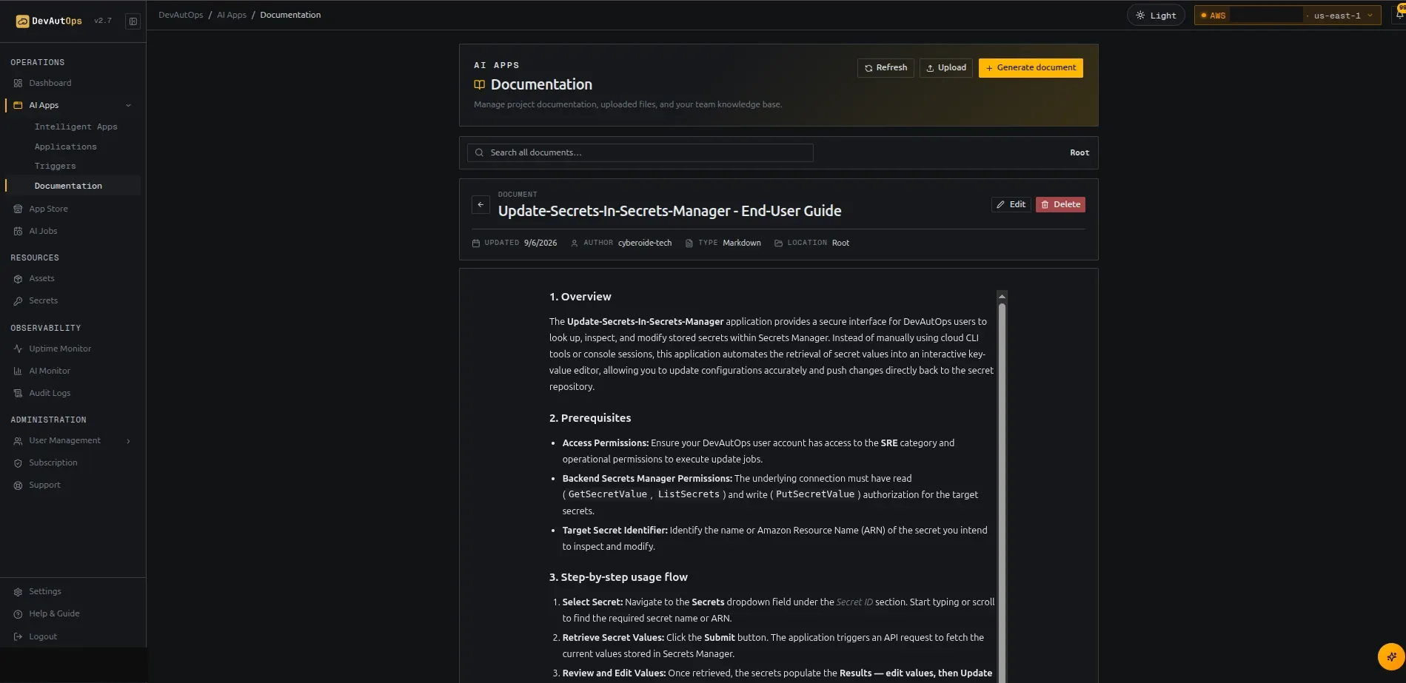
Task: Toggle the Light theme switch
Action: (x=1156, y=16)
